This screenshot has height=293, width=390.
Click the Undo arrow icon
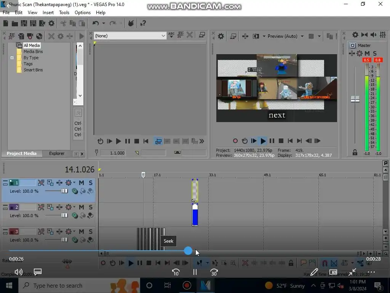tap(96, 23)
